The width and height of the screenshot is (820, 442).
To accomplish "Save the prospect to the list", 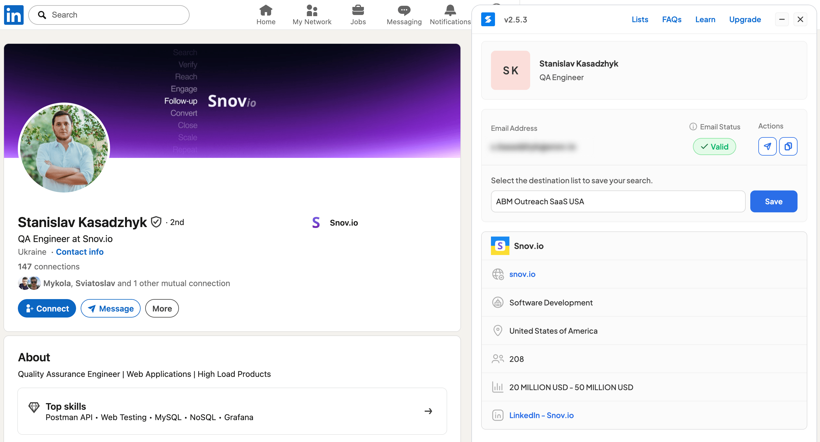I will tap(774, 201).
